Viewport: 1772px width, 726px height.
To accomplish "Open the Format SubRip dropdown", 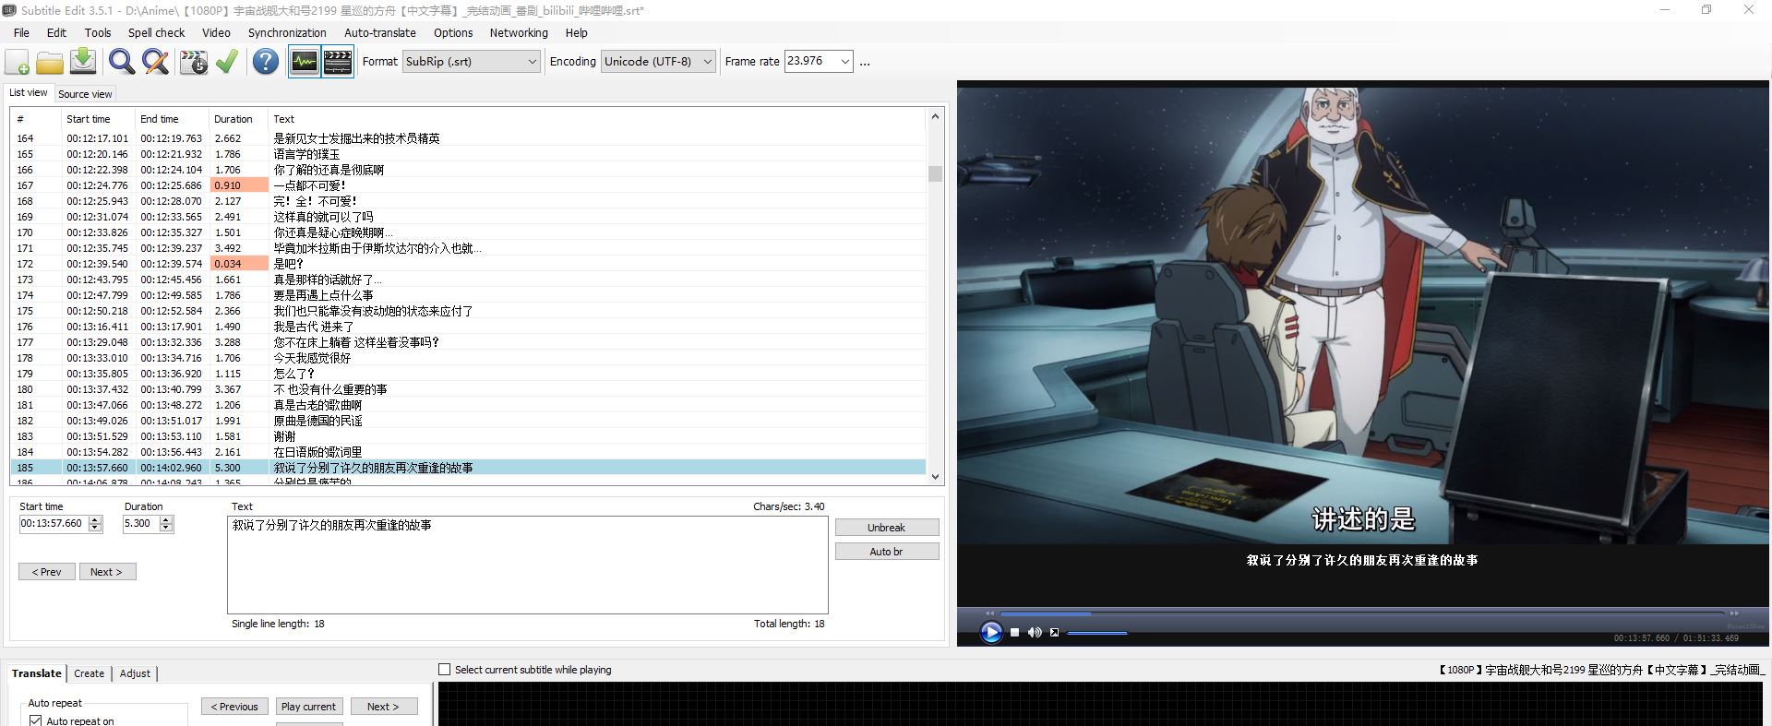I will (472, 62).
